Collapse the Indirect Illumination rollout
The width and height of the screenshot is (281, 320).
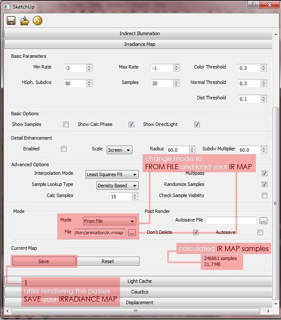click(x=138, y=33)
